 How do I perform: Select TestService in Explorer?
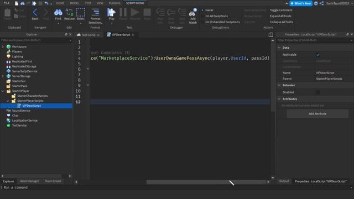click(x=19, y=125)
